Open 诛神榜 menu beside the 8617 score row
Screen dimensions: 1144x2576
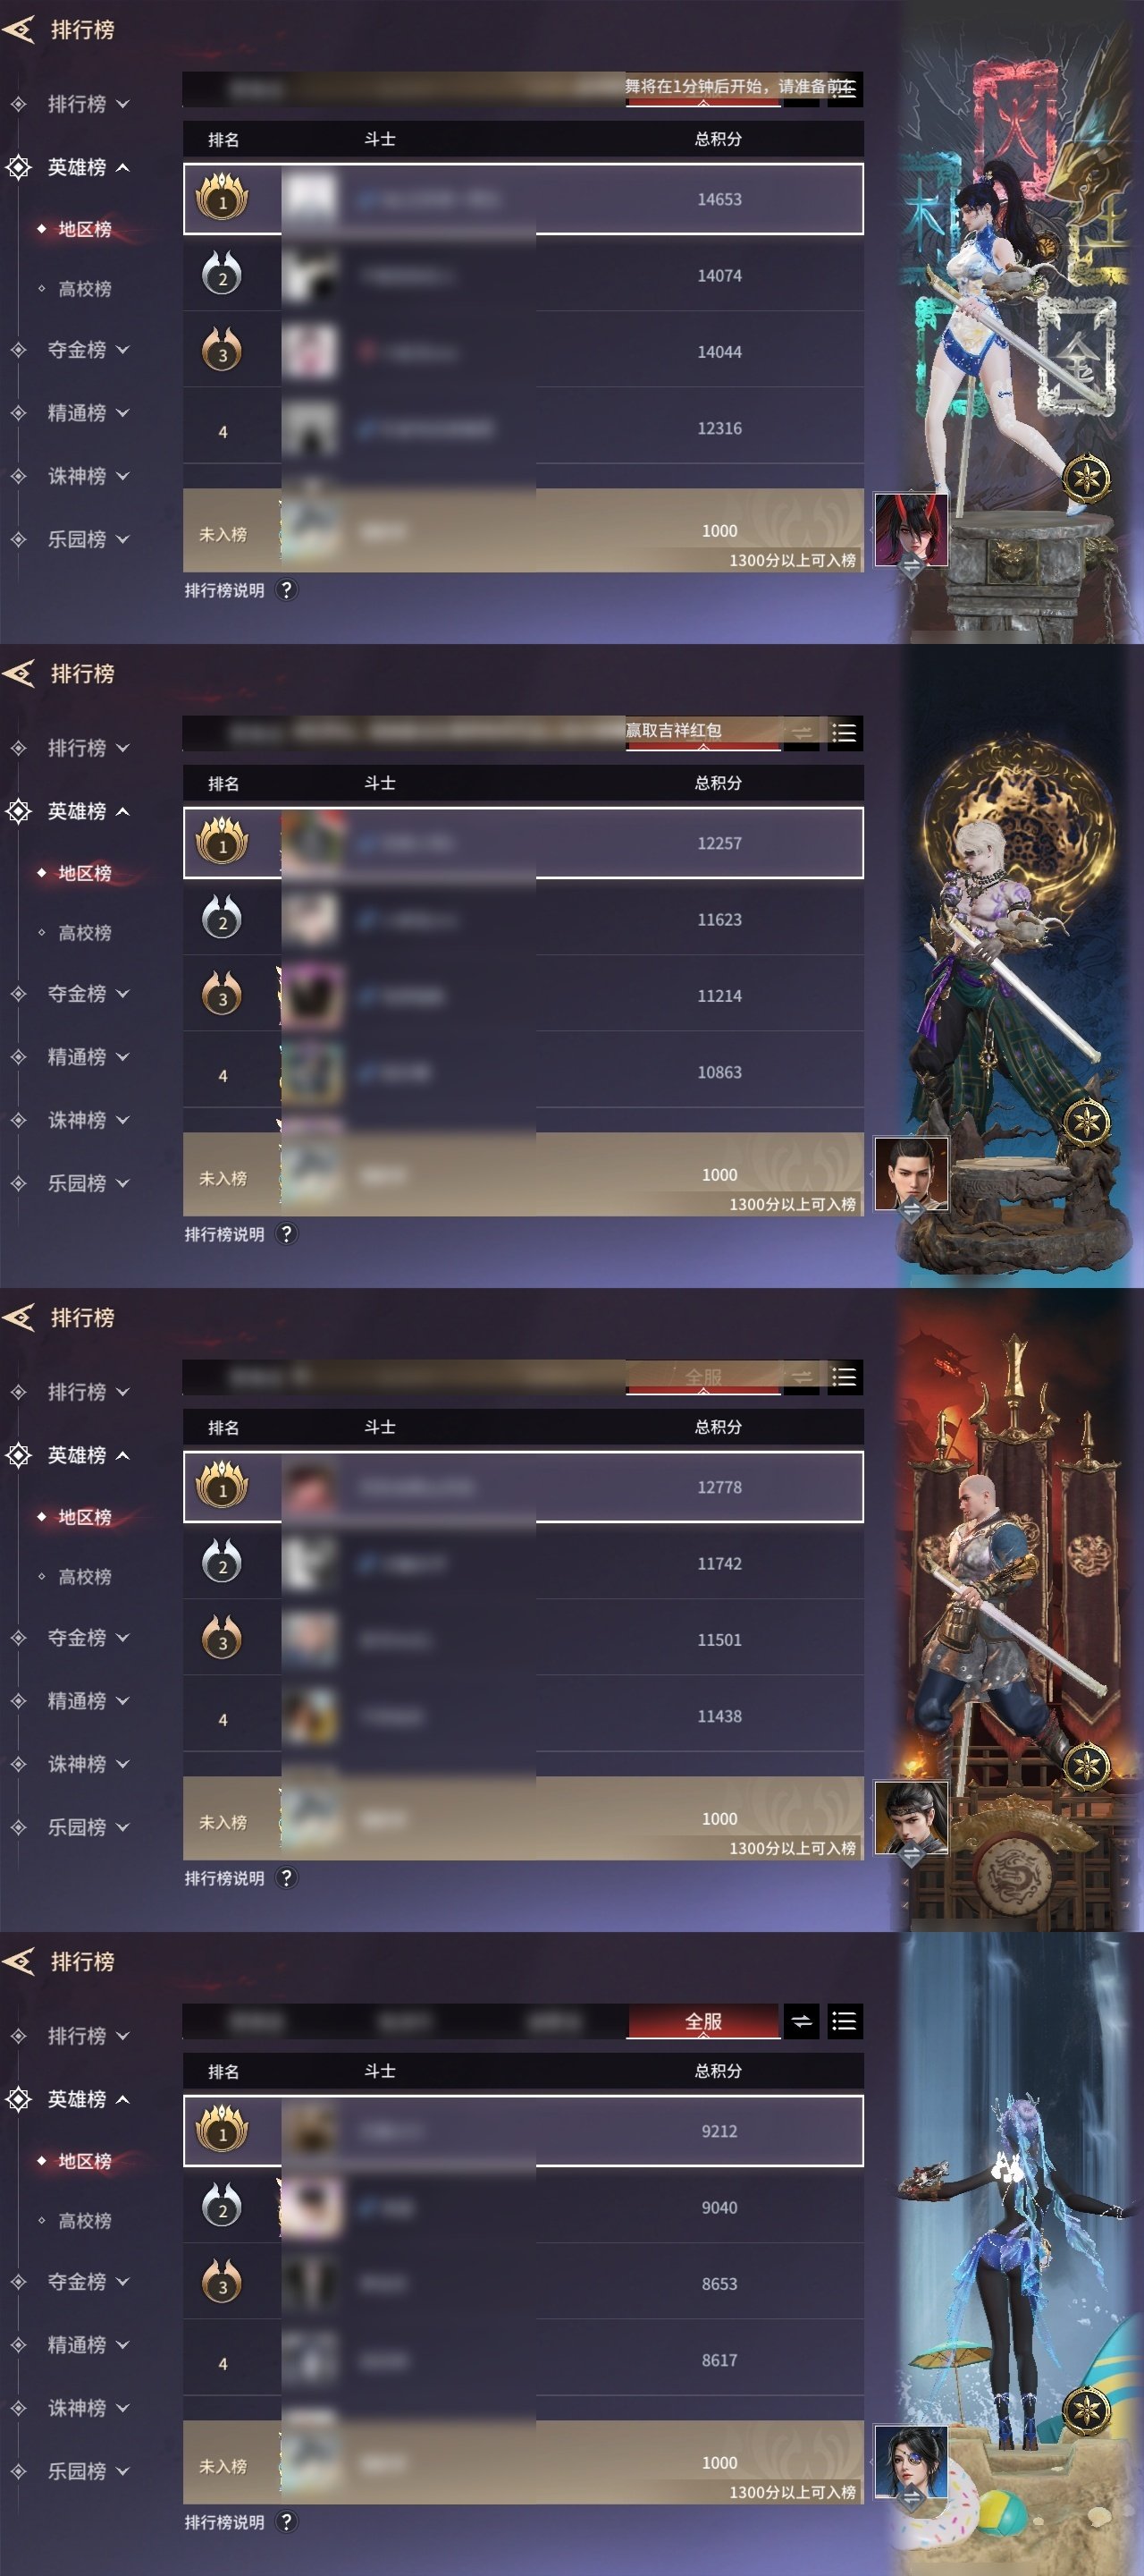pyautogui.click(x=87, y=2408)
